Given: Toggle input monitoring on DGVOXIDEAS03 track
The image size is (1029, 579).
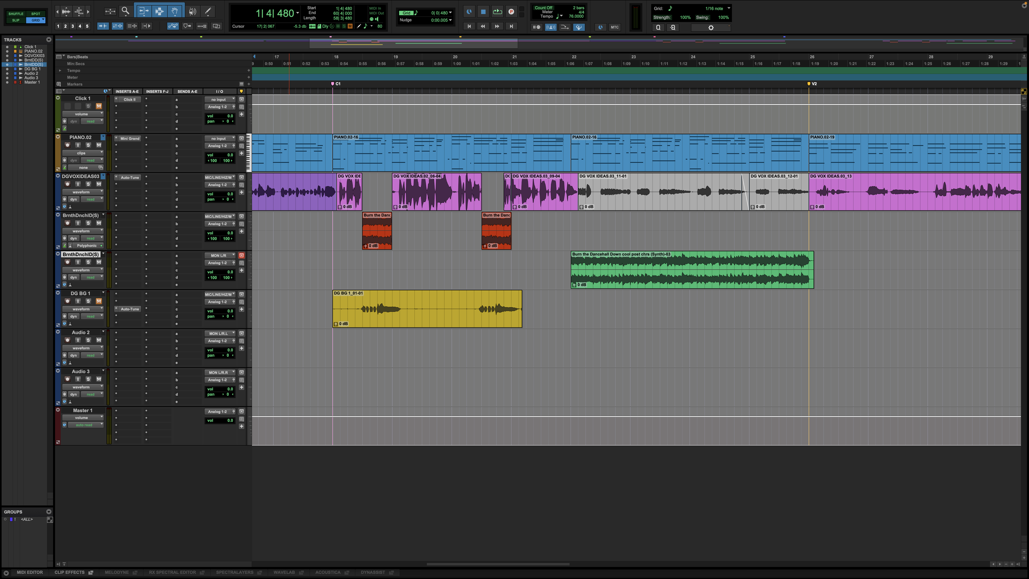Looking at the screenshot, I should 78,184.
